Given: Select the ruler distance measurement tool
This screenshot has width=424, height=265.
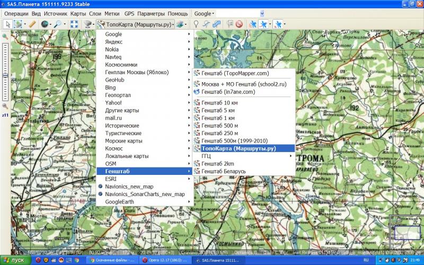Looking at the screenshot, I should [32, 24].
